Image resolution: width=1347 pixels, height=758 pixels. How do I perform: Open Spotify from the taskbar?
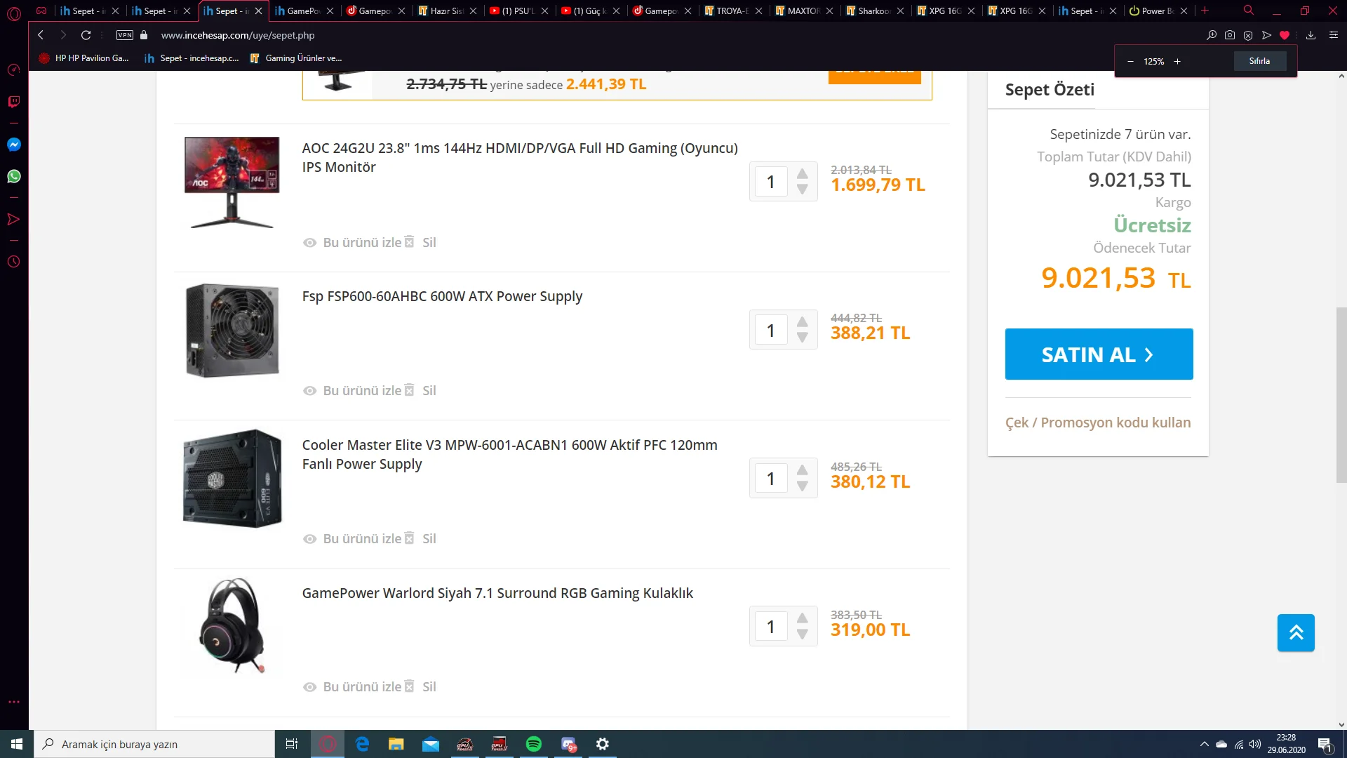click(533, 744)
